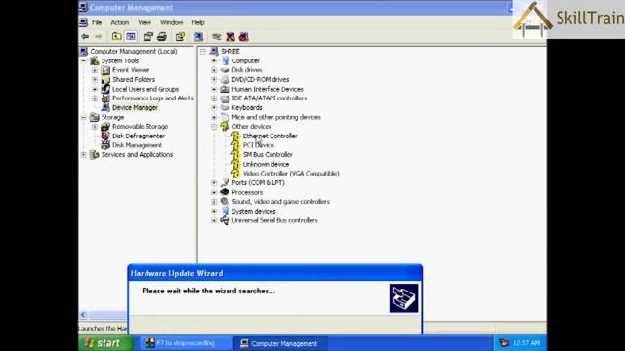Image resolution: width=625 pixels, height=351 pixels.
Task: Expand the Ports (COM & LPT) category
Action: (x=214, y=183)
